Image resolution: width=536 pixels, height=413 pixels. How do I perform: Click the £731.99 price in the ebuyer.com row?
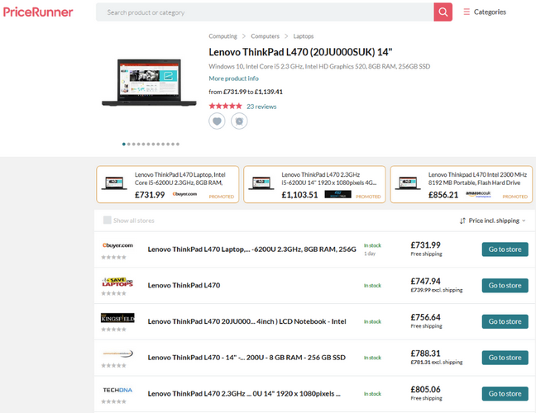coord(426,245)
